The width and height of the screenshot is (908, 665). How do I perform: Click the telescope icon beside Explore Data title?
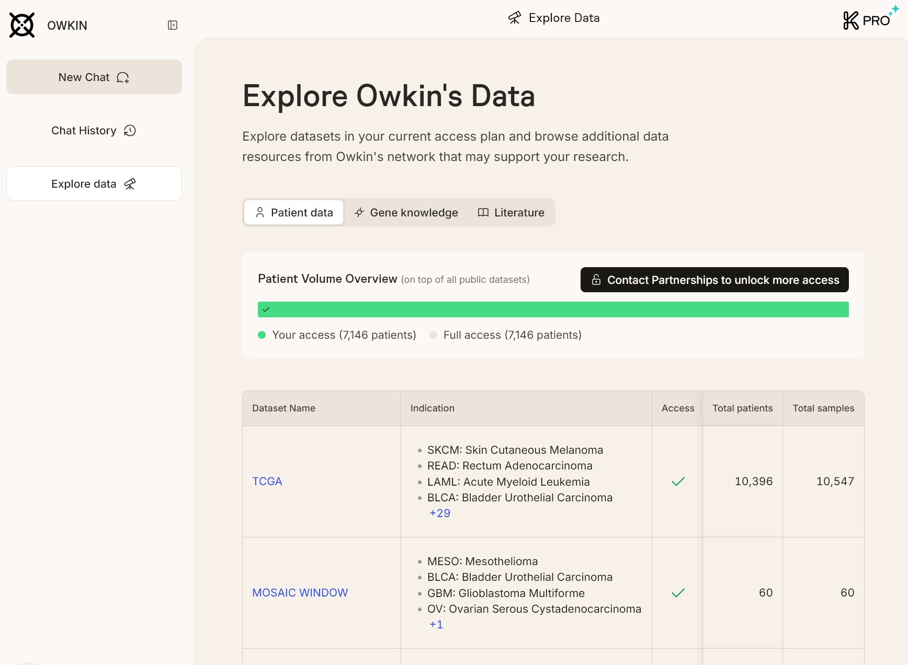pos(515,18)
